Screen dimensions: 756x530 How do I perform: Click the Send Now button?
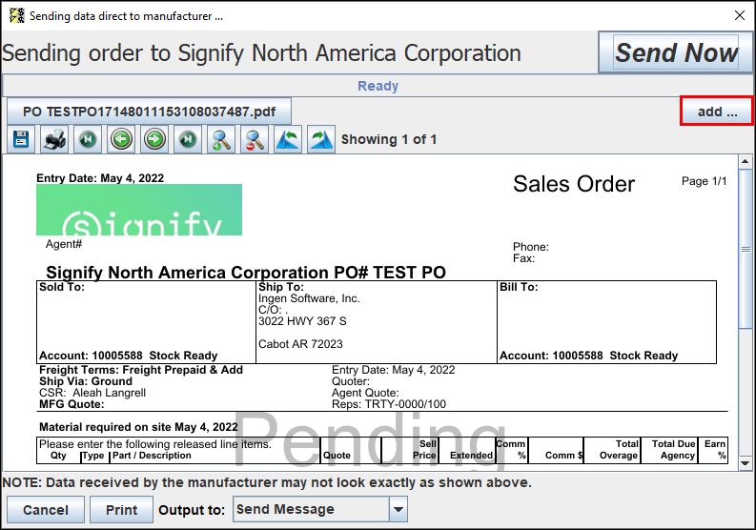coord(676,52)
